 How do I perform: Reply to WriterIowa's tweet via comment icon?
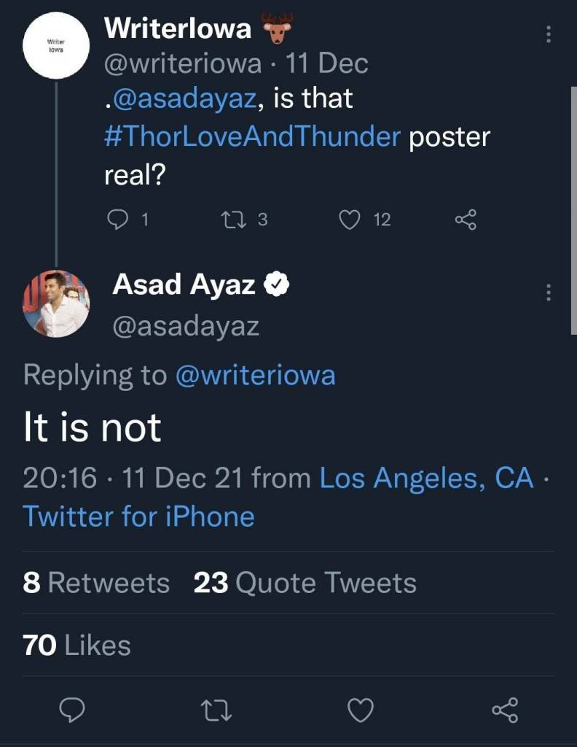[x=117, y=219]
